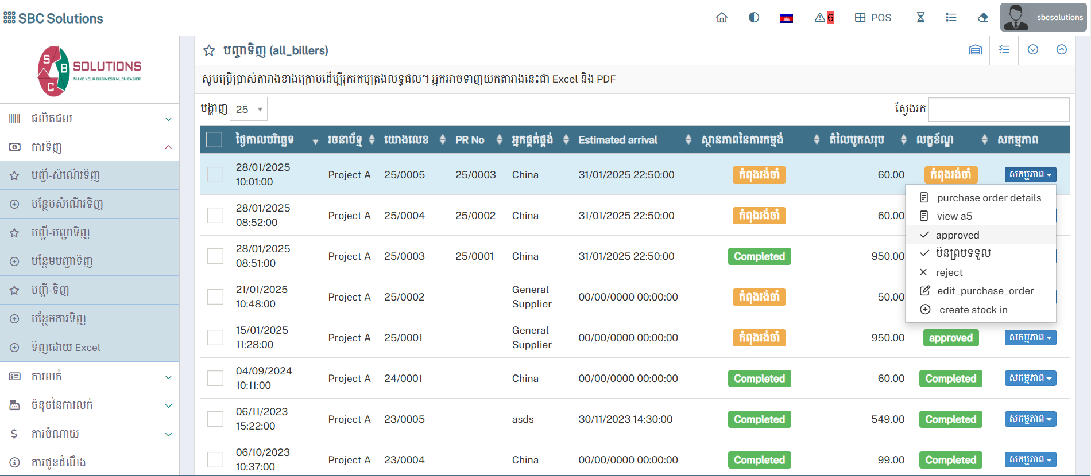Viewport: 1091px width, 476px height.
Task: Click the star icon beside page title
Action: (x=209, y=51)
